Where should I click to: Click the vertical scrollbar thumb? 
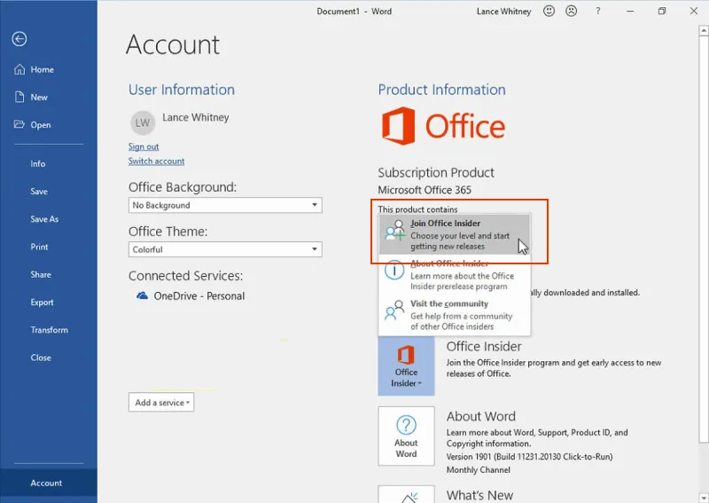click(x=704, y=239)
